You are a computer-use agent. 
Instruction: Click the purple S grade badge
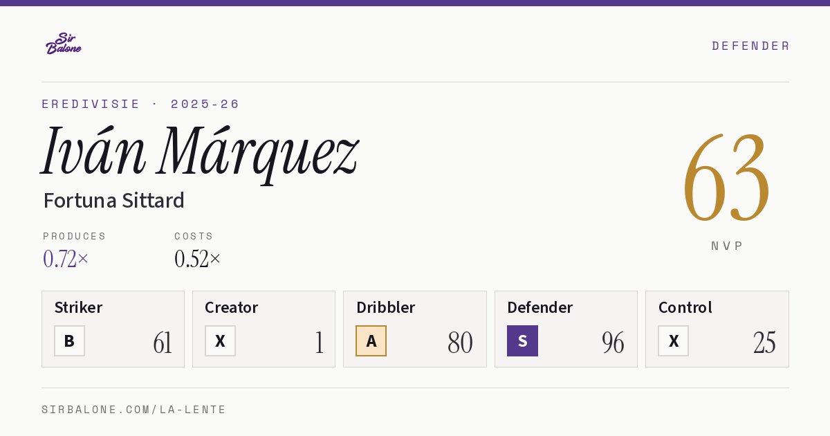(x=522, y=341)
